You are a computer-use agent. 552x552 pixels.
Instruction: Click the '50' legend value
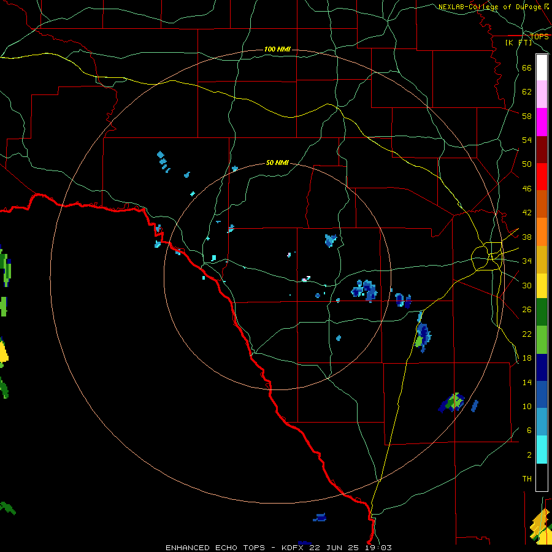pyautogui.click(x=527, y=164)
